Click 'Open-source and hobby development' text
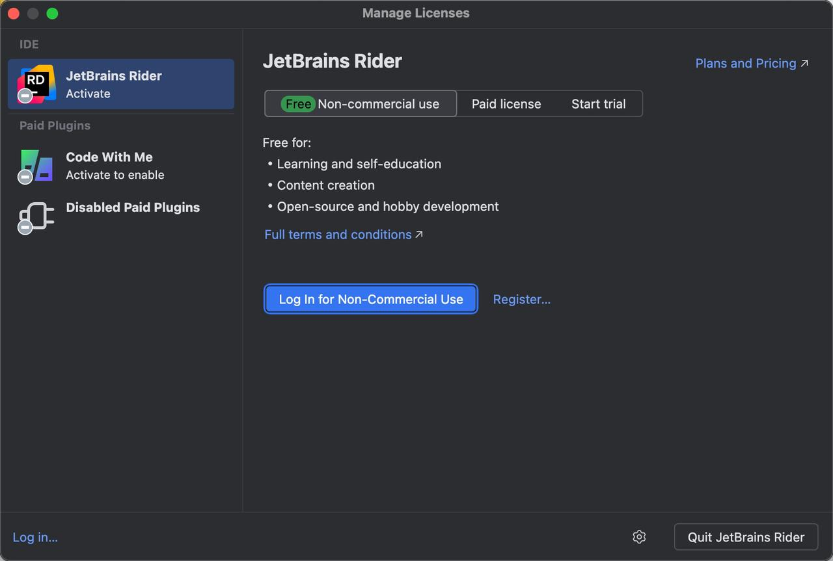Viewport: 833px width, 561px height. point(388,207)
